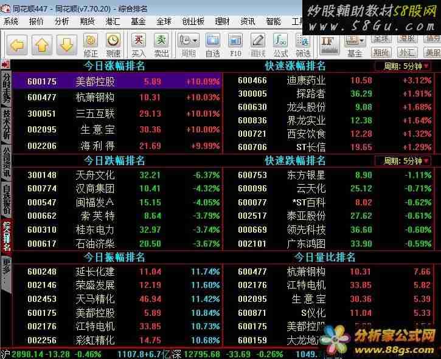The height and width of the screenshot is (359, 441).
Task: Open the 系统 menu
Action: tap(11, 21)
